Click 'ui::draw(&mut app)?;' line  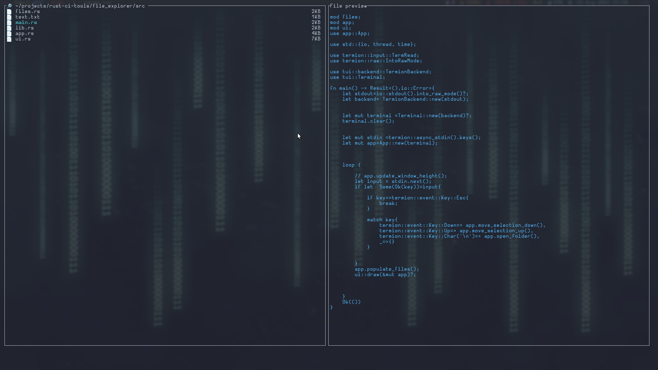[x=385, y=274]
